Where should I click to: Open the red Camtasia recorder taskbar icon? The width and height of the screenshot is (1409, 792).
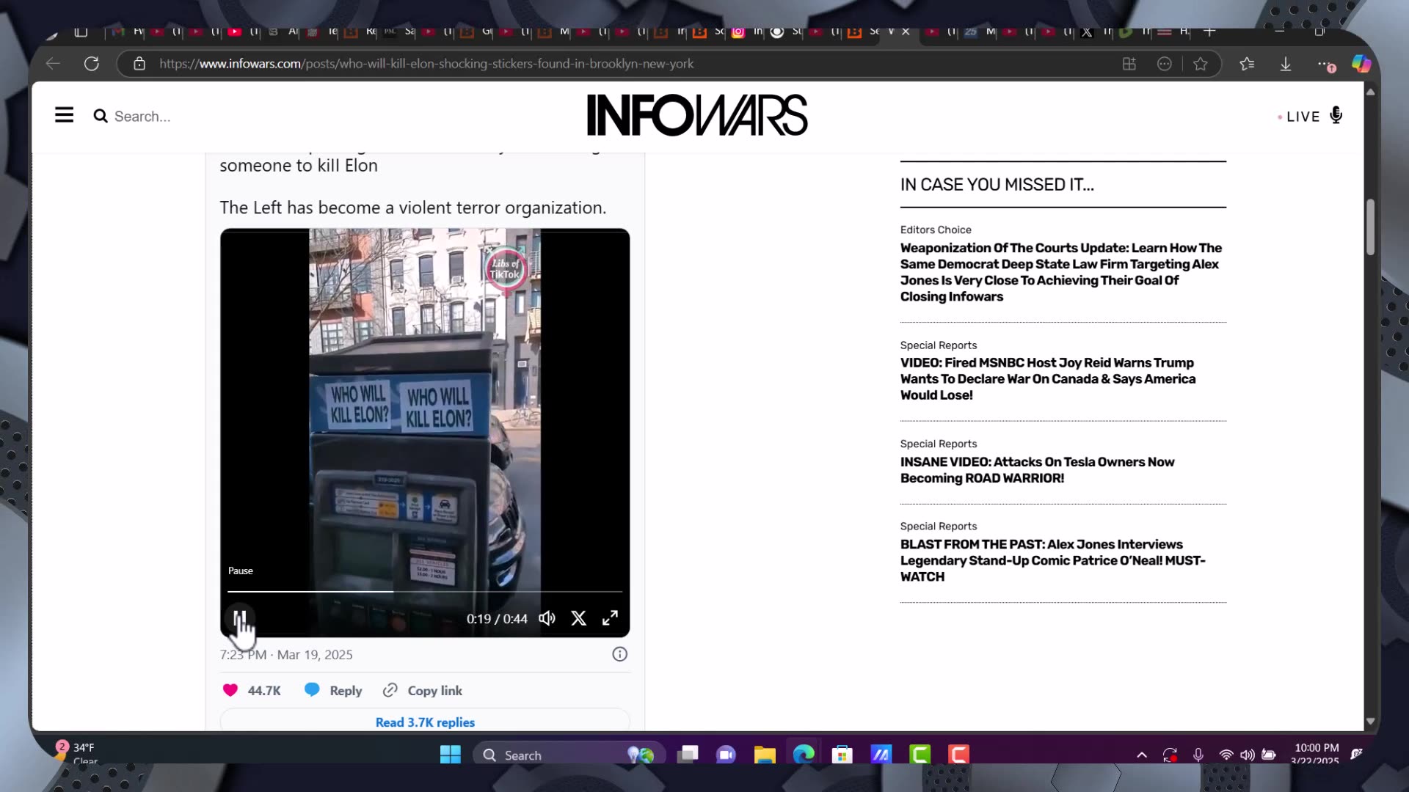tap(958, 755)
